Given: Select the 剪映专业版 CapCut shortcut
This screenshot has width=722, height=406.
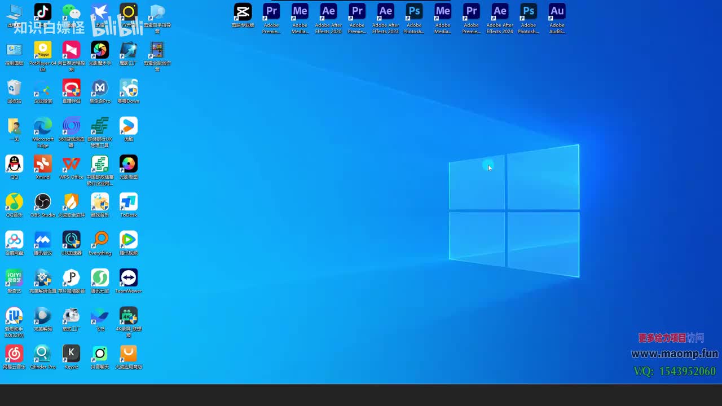Looking at the screenshot, I should (243, 12).
